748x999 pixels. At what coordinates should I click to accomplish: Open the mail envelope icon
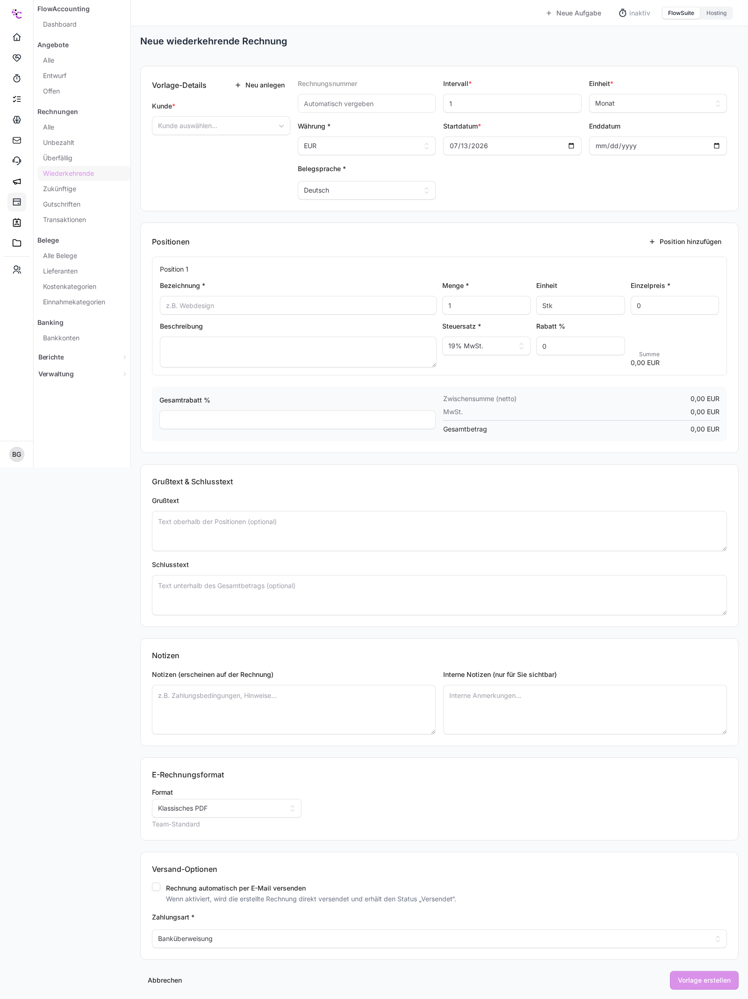coord(17,140)
